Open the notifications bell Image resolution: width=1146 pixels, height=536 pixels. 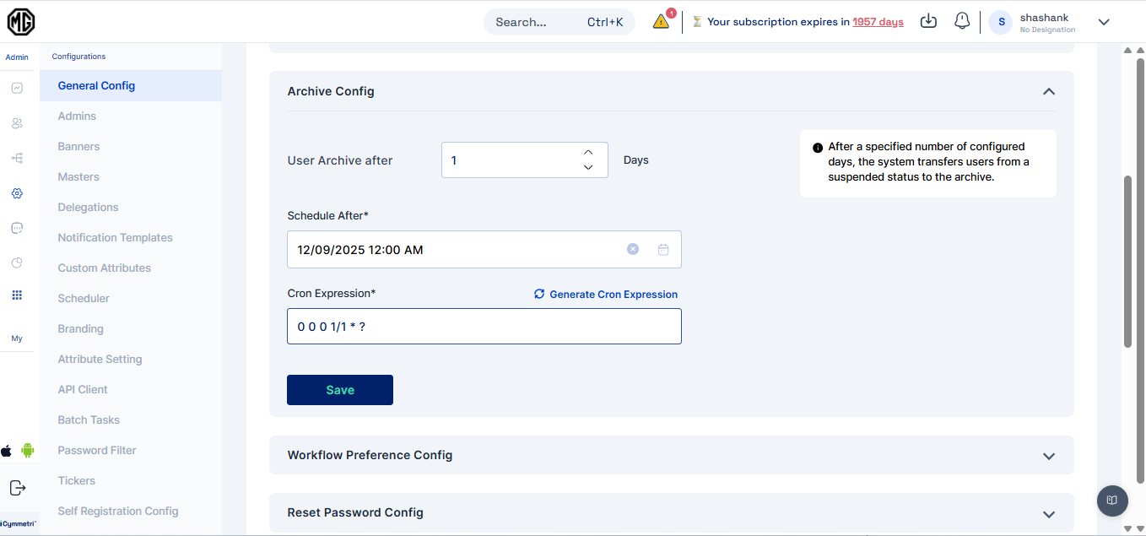point(962,21)
